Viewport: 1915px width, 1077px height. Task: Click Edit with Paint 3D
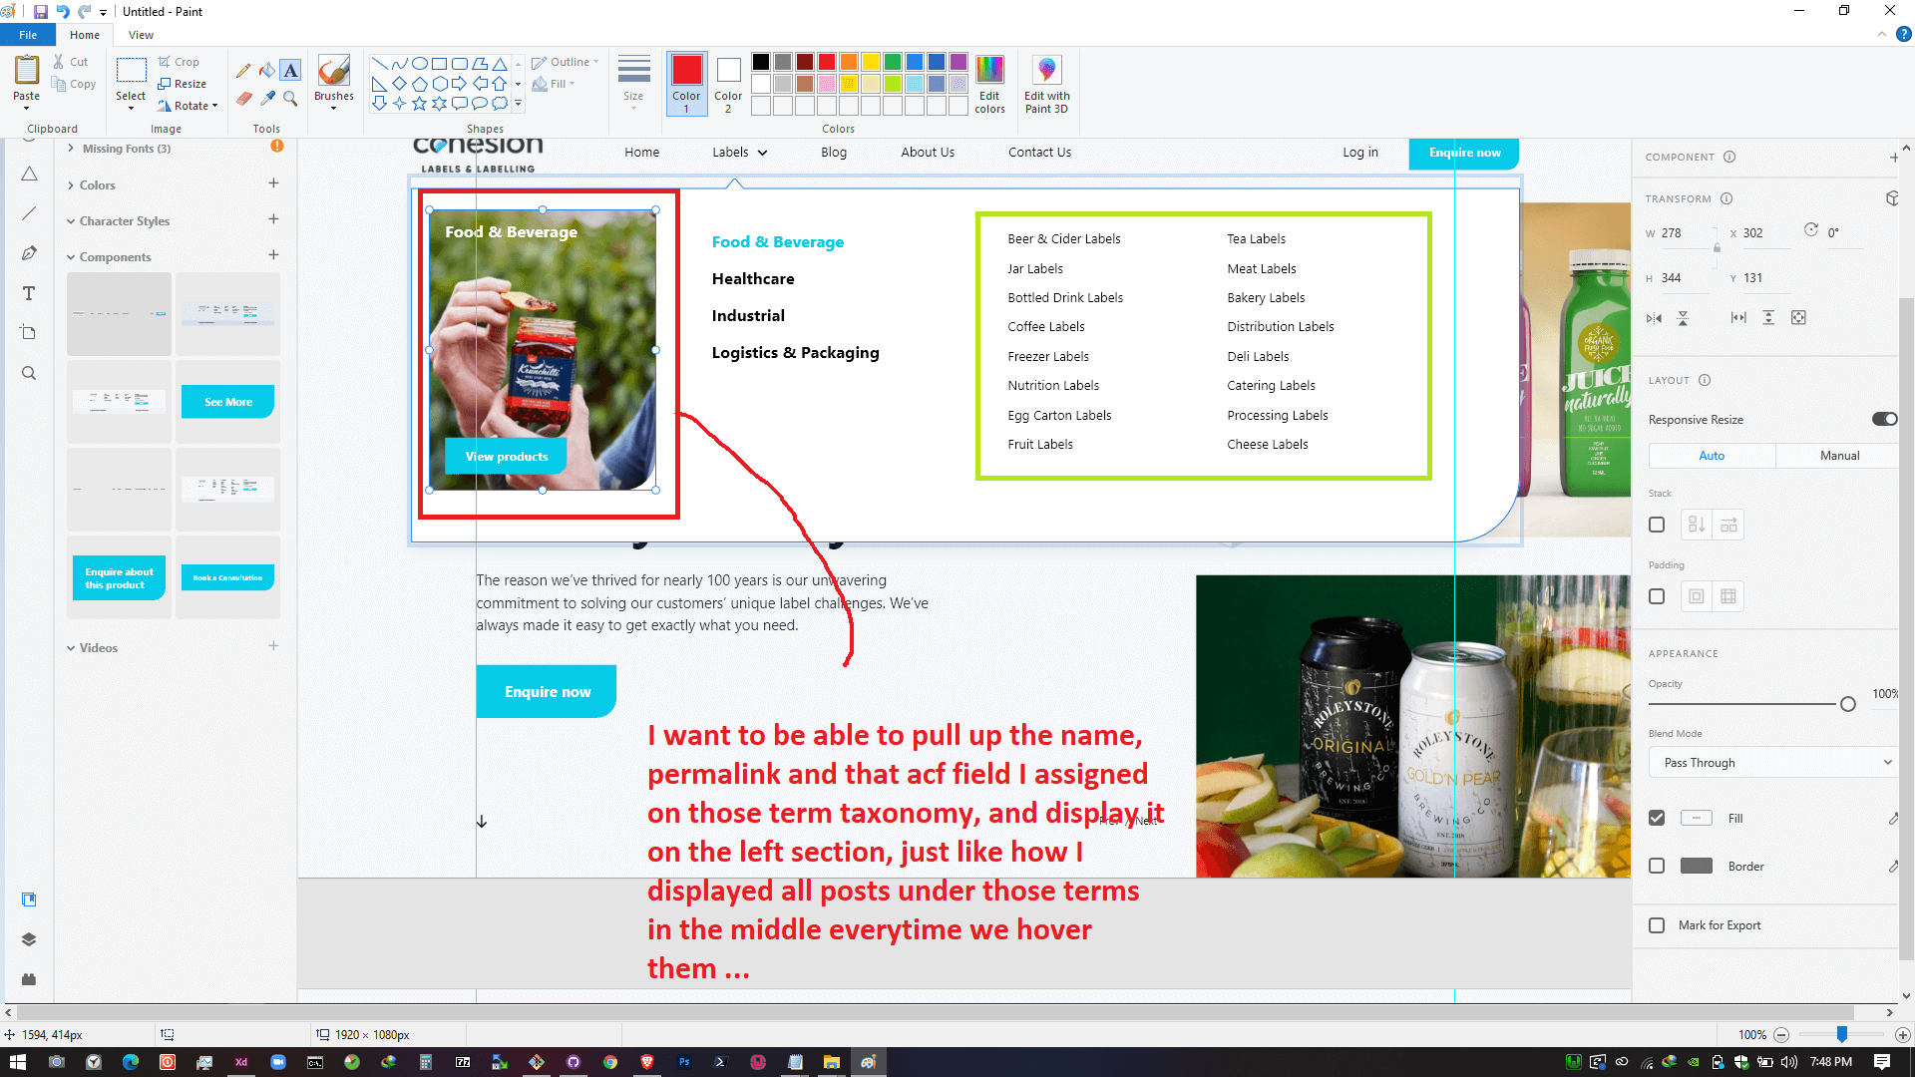point(1046,84)
